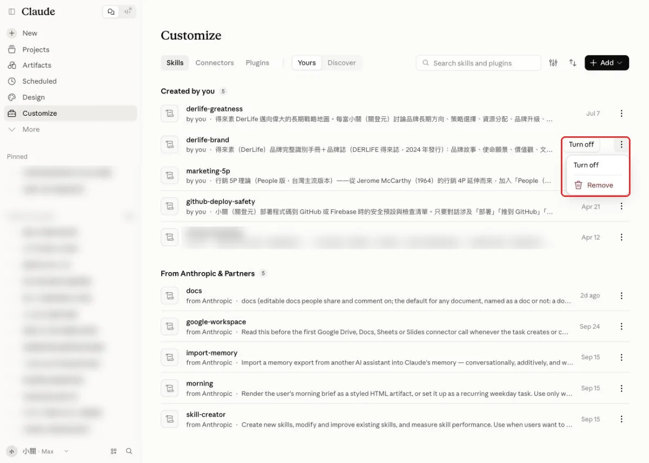Open the three-dot menu for docs skill
Screen dimensions: 649x463
621,296
